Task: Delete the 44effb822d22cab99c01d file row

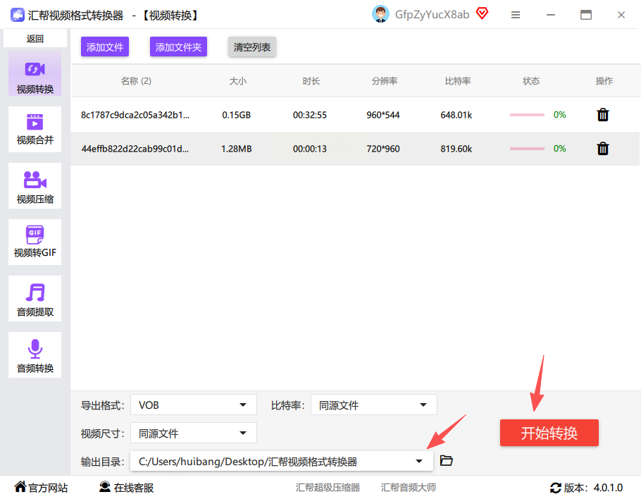Action: point(602,149)
